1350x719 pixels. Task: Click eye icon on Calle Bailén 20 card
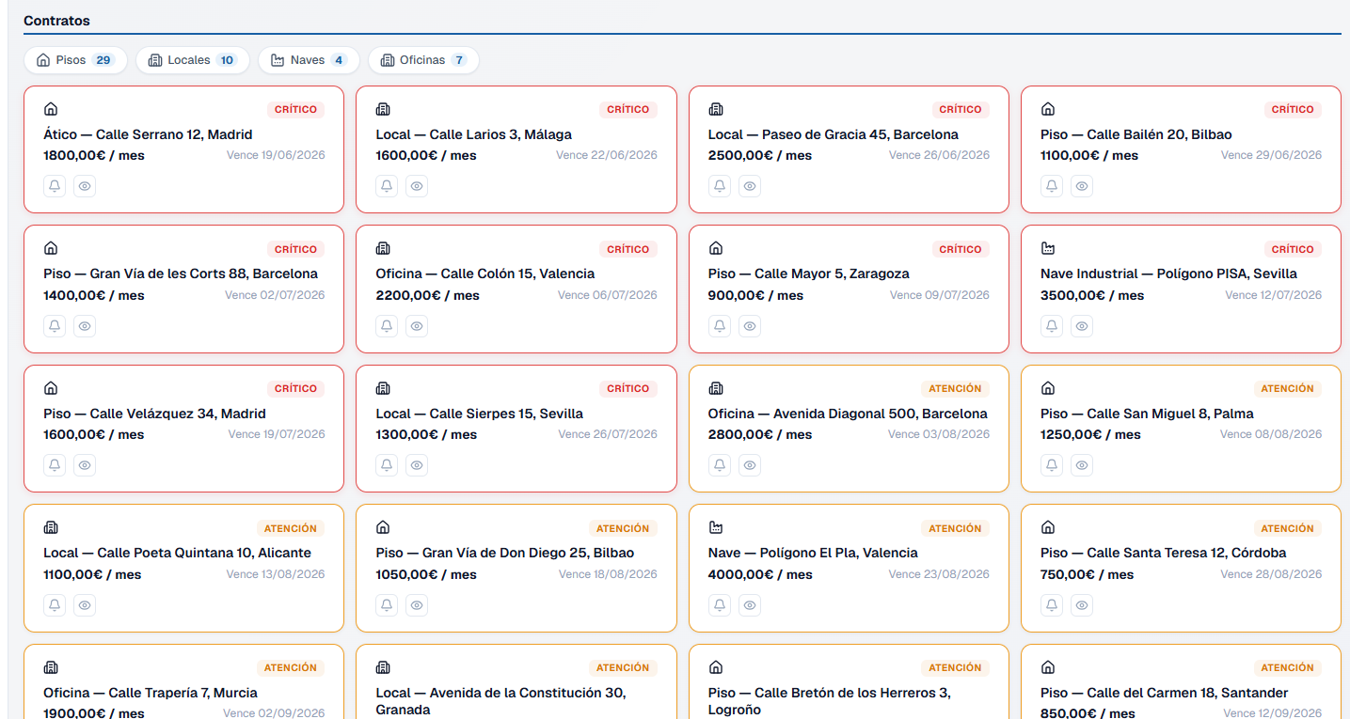1082,186
